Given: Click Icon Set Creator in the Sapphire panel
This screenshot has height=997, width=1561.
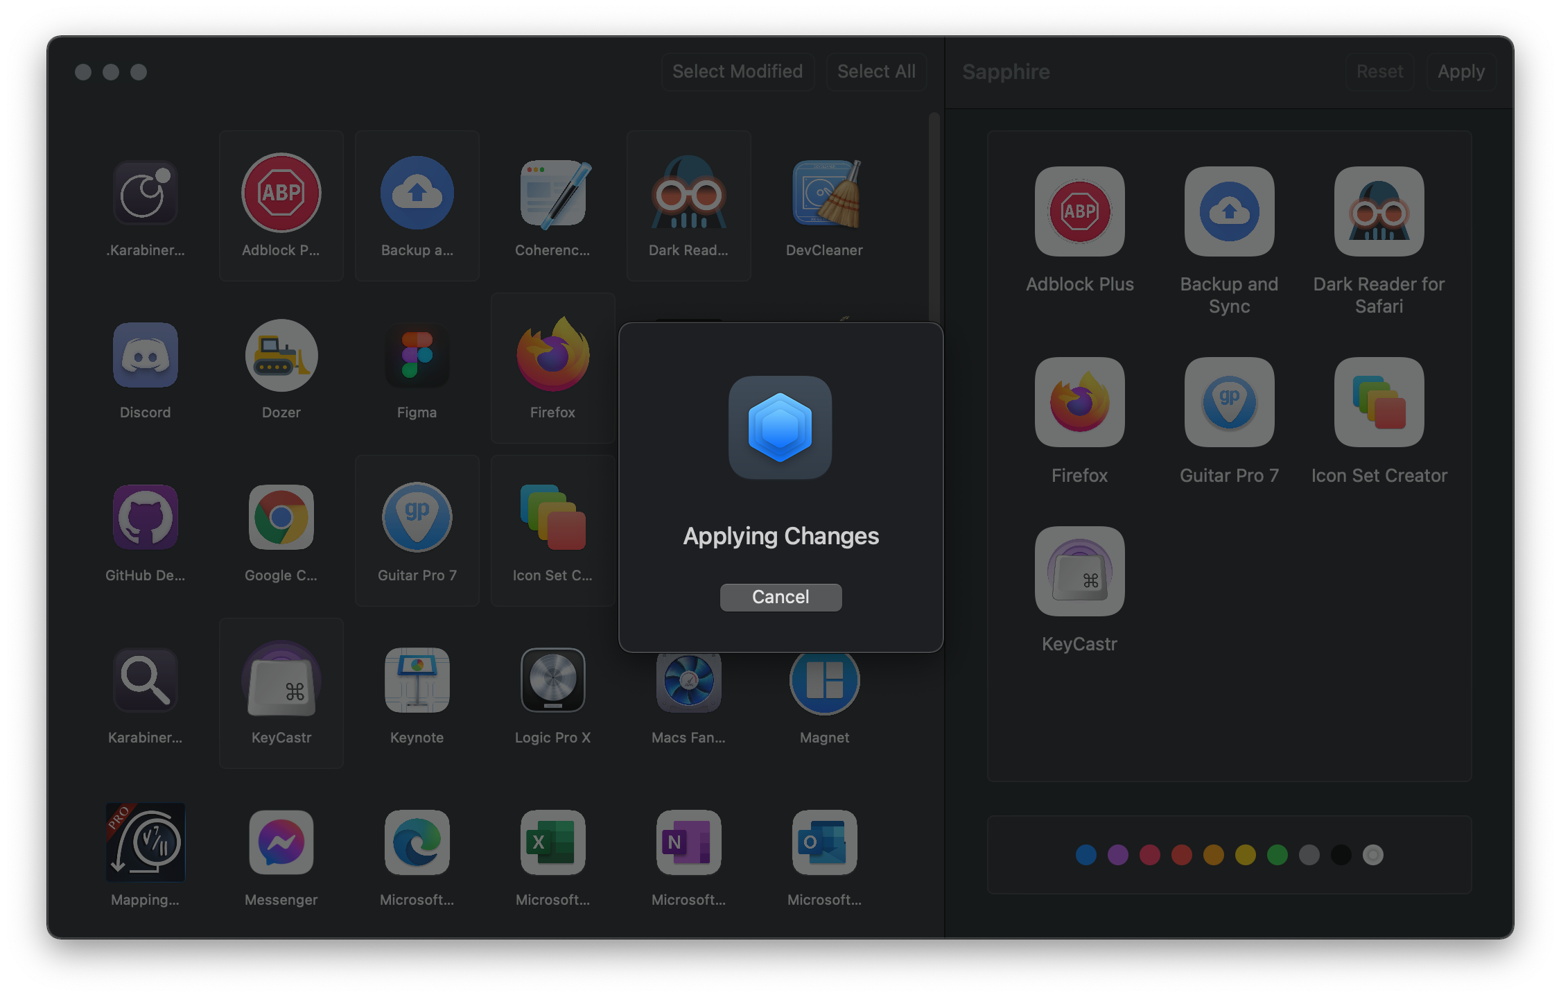Looking at the screenshot, I should click(1379, 403).
